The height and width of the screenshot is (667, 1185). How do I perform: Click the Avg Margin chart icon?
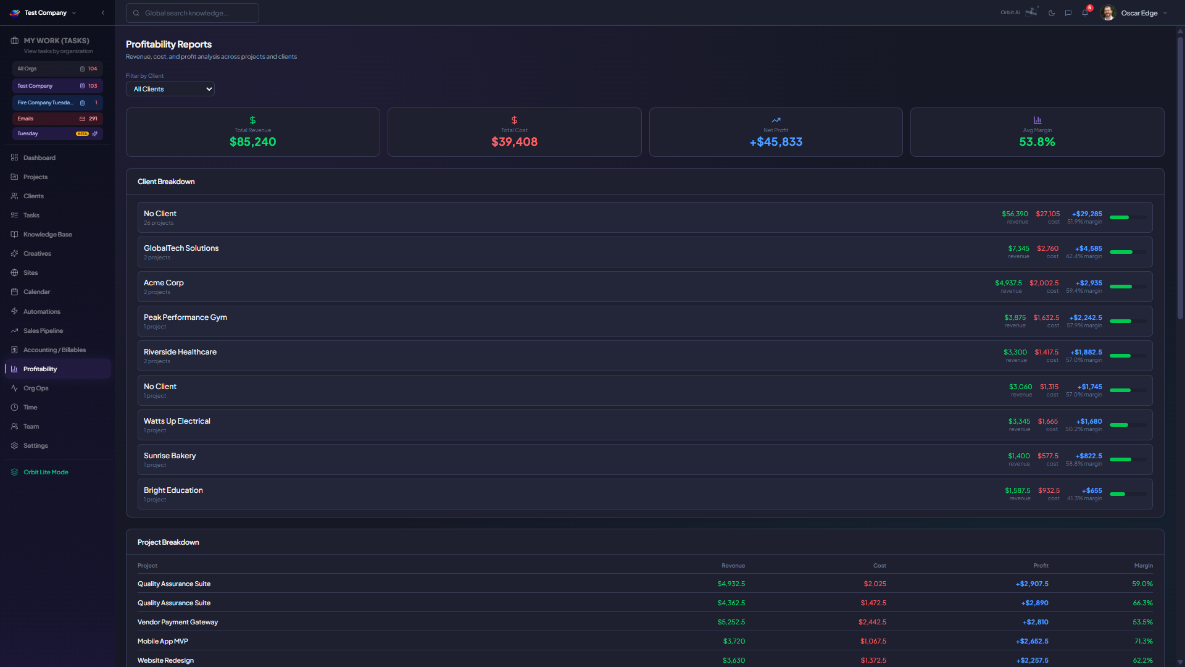click(1037, 120)
